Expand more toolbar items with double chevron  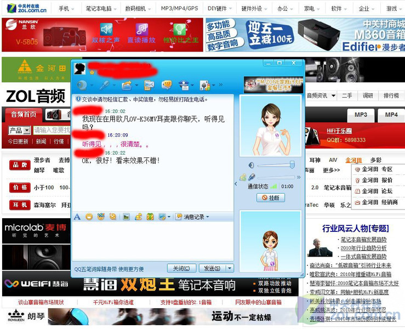click(220, 84)
